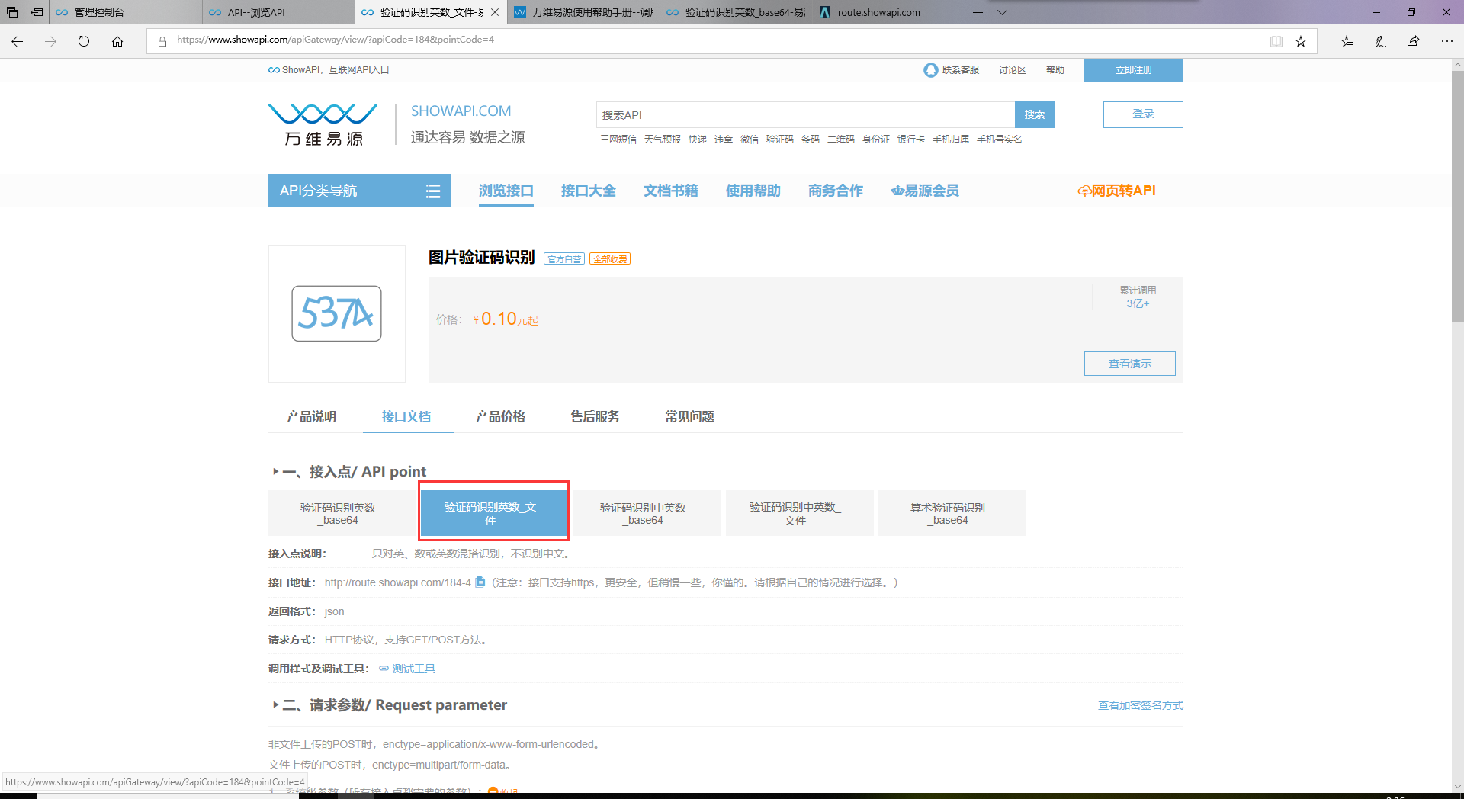The image size is (1464, 799).
Task: Click the 天气预报 search keyword link
Action: tap(663, 140)
